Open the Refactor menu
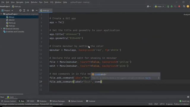This screenshot has width=190, height=107. [x=34, y=2]
